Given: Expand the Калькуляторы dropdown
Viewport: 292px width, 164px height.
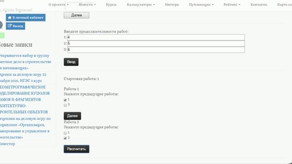Looking at the screenshot, I should pyautogui.click(x=141, y=5).
